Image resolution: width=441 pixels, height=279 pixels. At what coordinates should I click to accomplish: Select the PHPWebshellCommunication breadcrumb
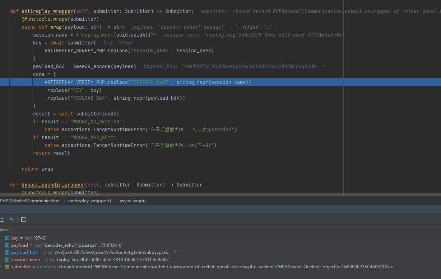pos(30,201)
